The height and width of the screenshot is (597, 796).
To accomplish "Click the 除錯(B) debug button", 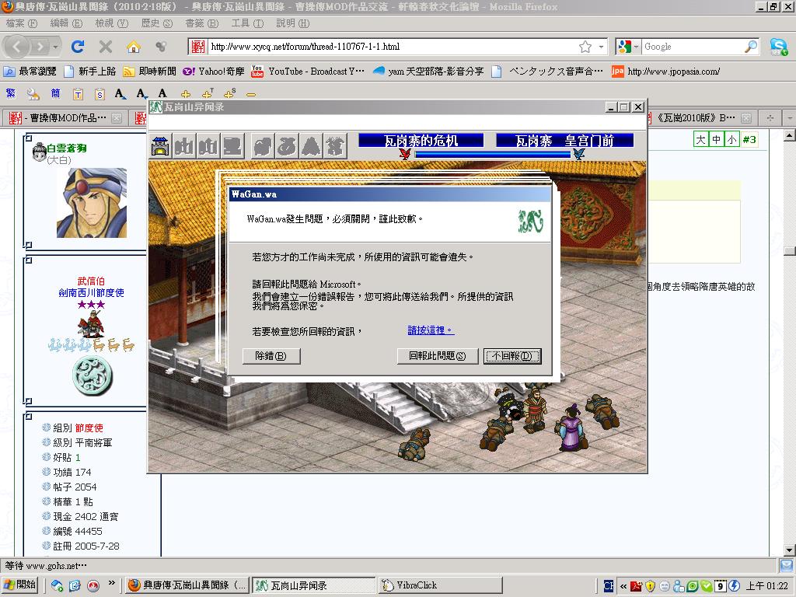I will click(271, 356).
